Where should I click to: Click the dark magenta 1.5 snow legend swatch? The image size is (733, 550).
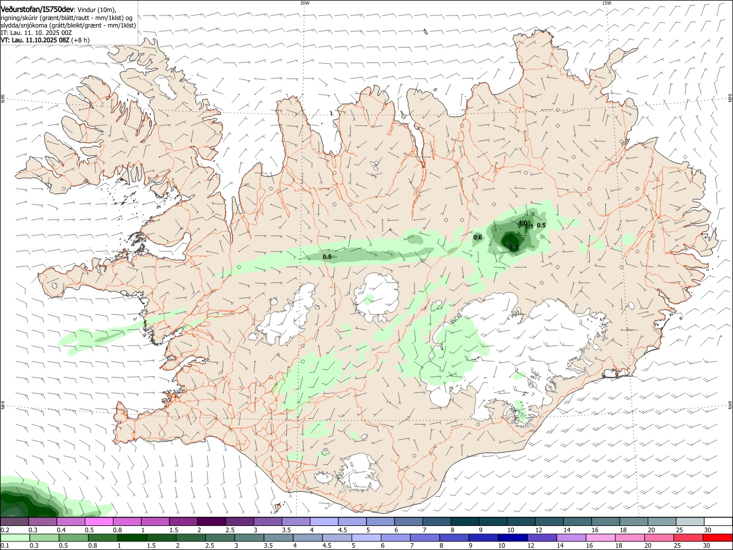click(183, 521)
